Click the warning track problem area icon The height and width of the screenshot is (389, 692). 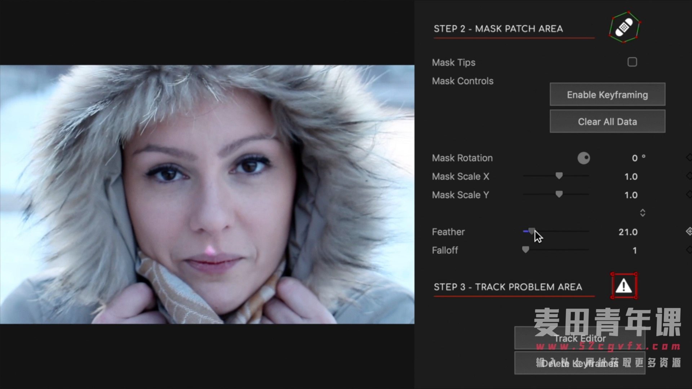pyautogui.click(x=624, y=286)
